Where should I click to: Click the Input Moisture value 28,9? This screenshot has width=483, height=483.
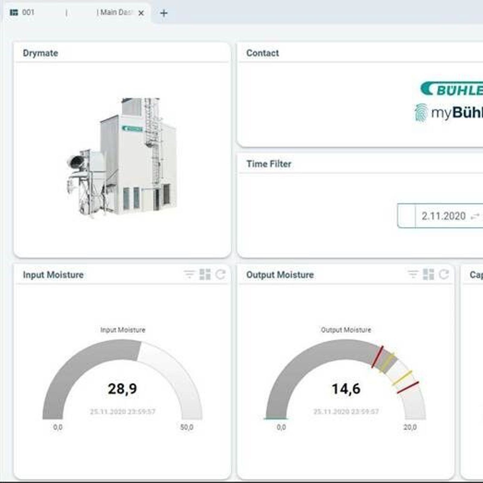[122, 389]
